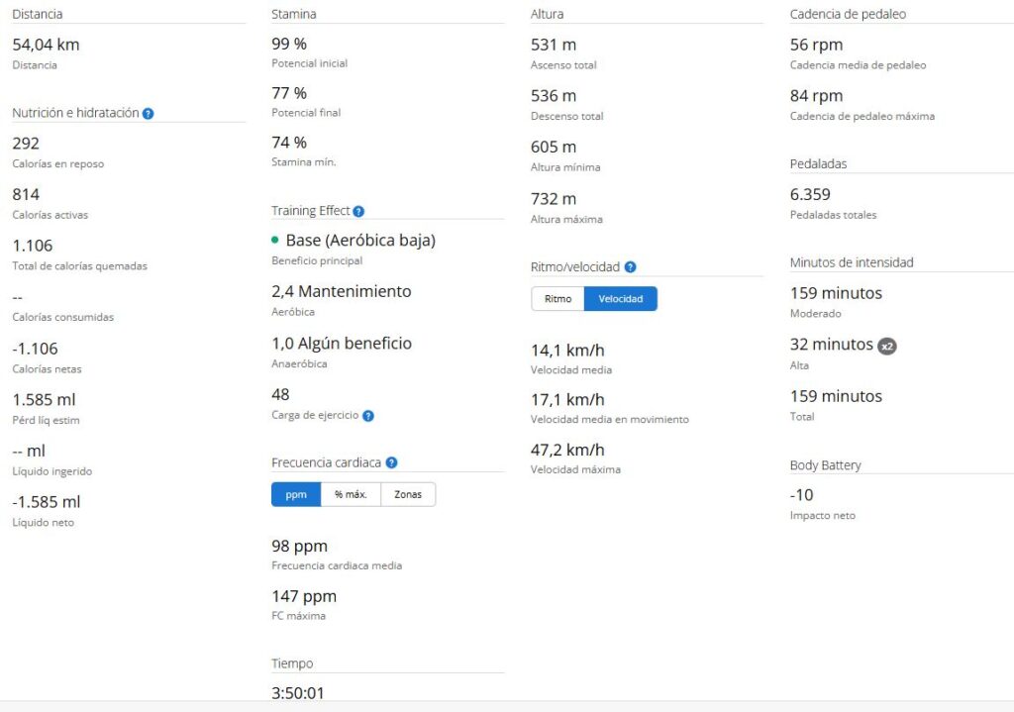Click the Training Effect help icon
The height and width of the screenshot is (712, 1014).
click(358, 211)
